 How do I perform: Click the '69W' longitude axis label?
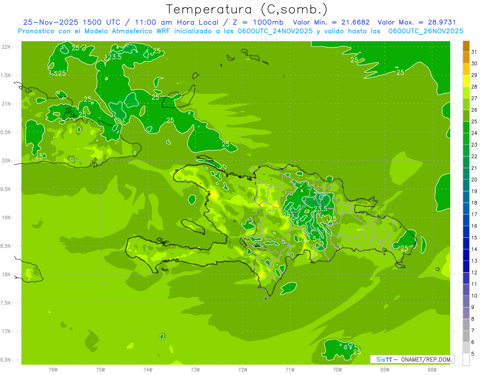coord(385,370)
